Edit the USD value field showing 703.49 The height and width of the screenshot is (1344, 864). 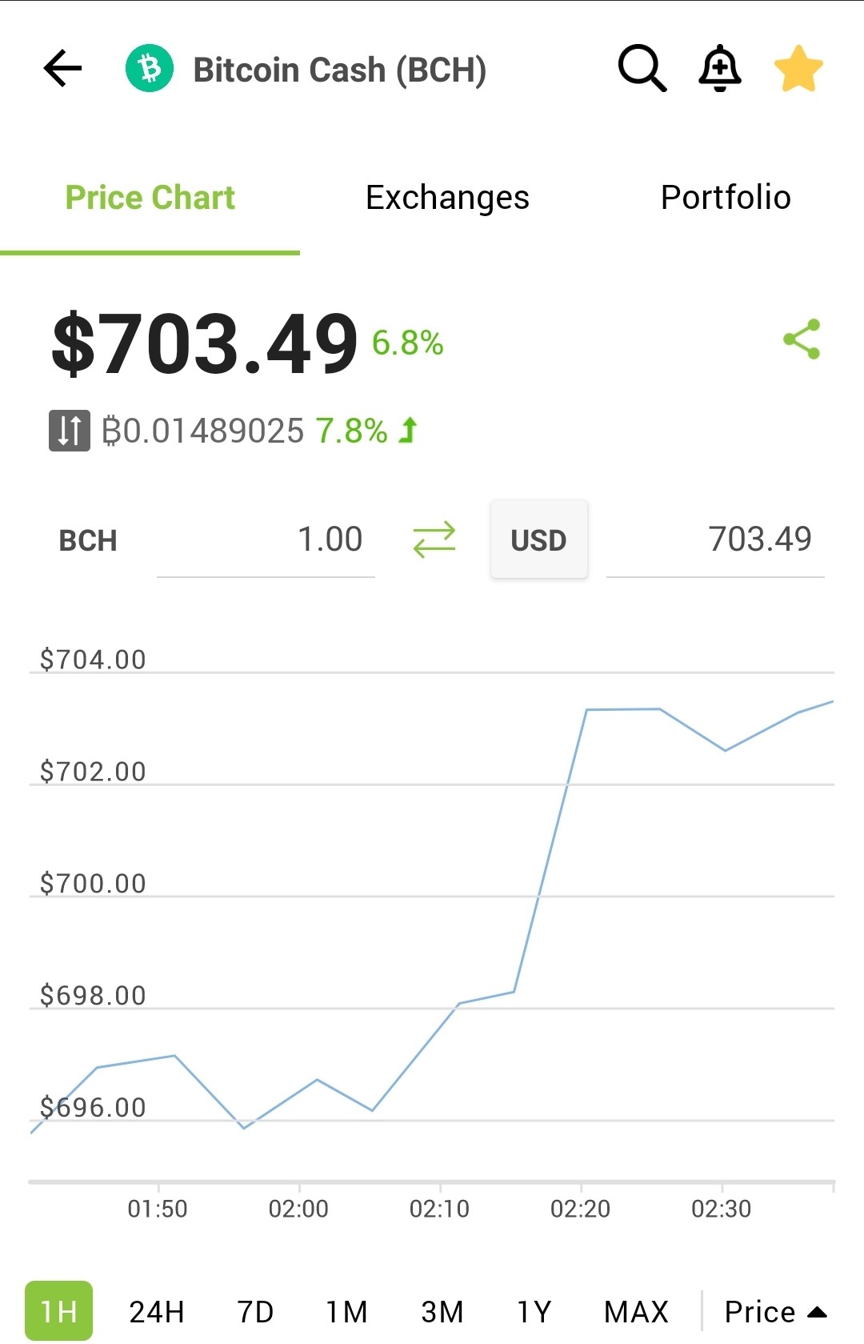pyautogui.click(x=715, y=540)
